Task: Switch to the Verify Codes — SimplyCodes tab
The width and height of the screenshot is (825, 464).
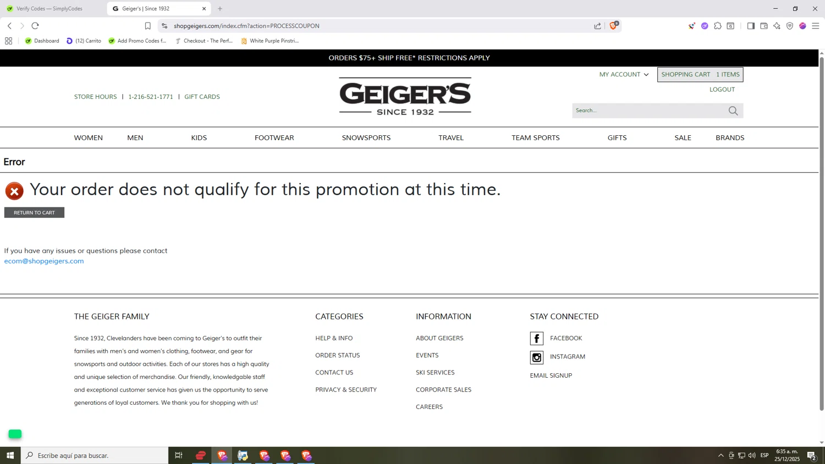Action: pos(50,9)
